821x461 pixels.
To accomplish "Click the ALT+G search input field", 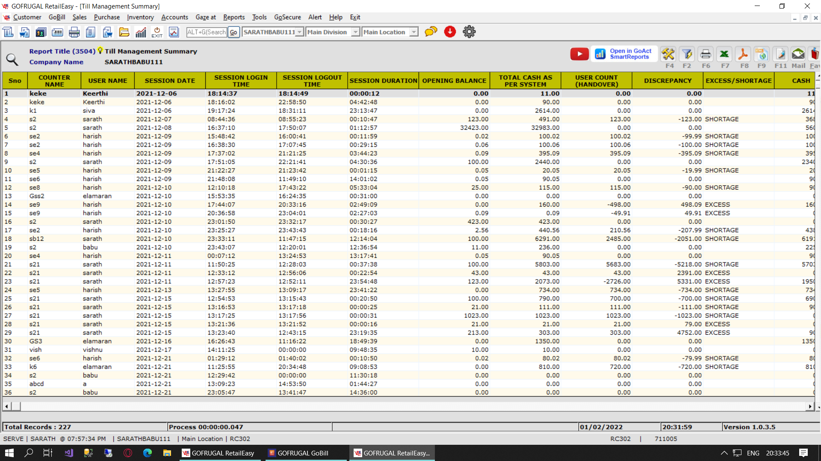I will (207, 32).
